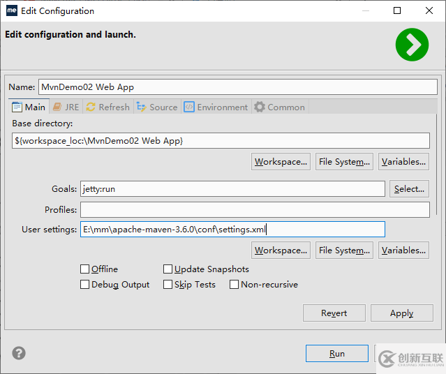Click the help question mark icon
The width and height of the screenshot is (446, 374).
coord(19,353)
